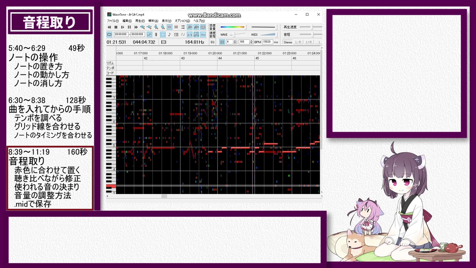Viewport: 476px width, 268px height.
Task: Open the ヘルプ(H) menu
Action: coord(199,21)
